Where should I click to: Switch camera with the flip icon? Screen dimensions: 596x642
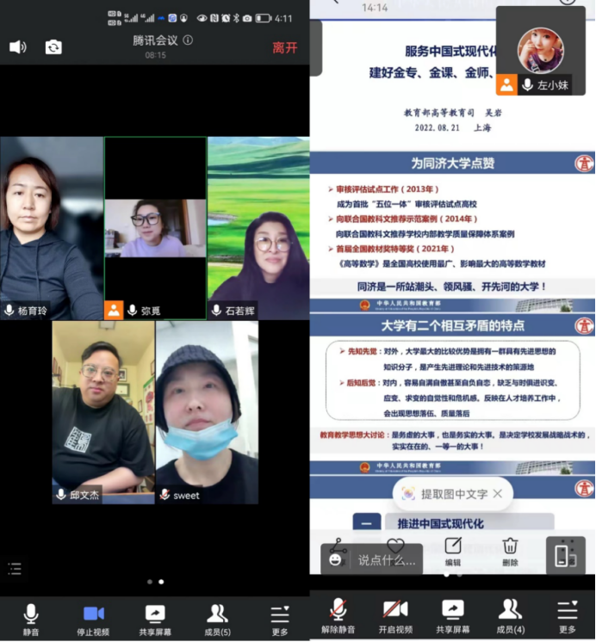pyautogui.click(x=53, y=47)
